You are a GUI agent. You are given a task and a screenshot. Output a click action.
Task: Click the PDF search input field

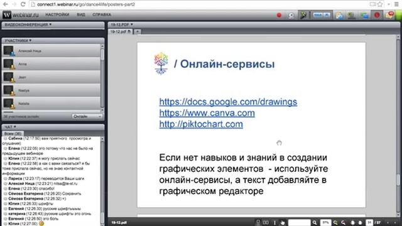[299, 223]
